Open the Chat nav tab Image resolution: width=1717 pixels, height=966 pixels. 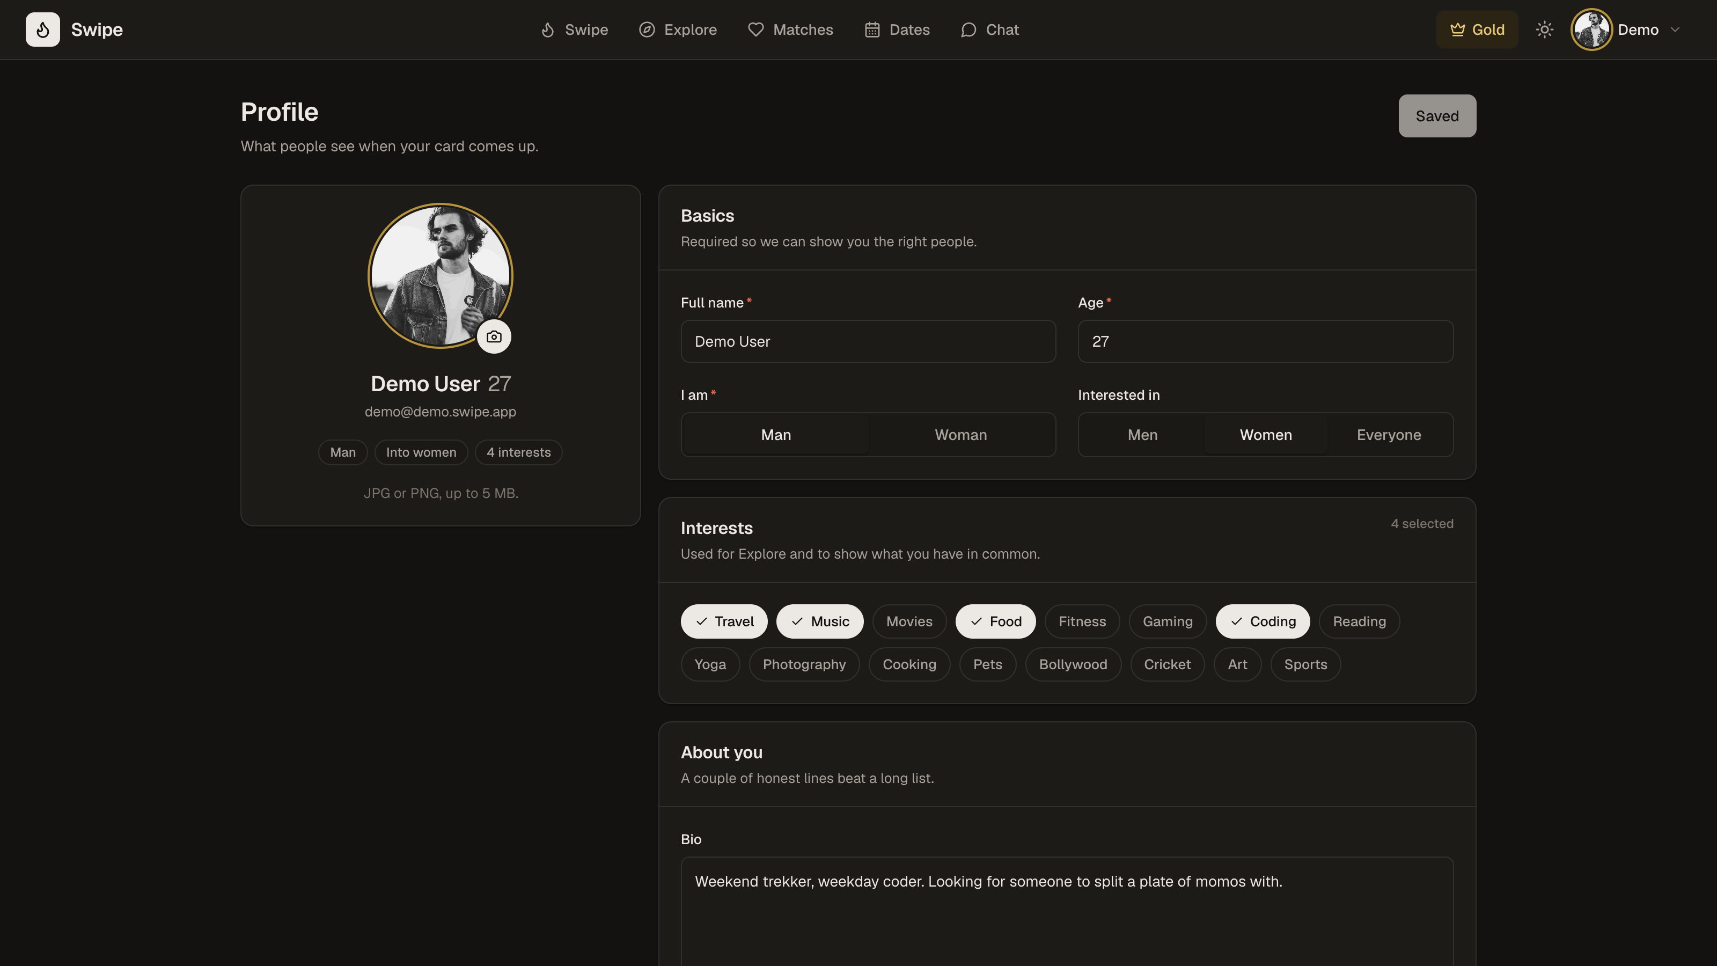[x=989, y=30]
